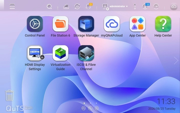Click the administrator user avatar icon
This screenshot has height=113, width=180.
tap(105, 7)
